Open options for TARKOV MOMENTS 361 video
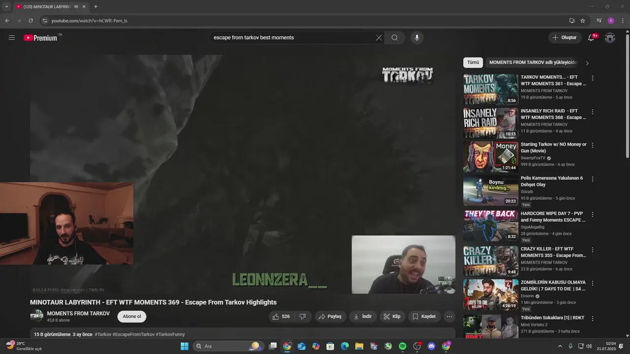 coord(593,78)
